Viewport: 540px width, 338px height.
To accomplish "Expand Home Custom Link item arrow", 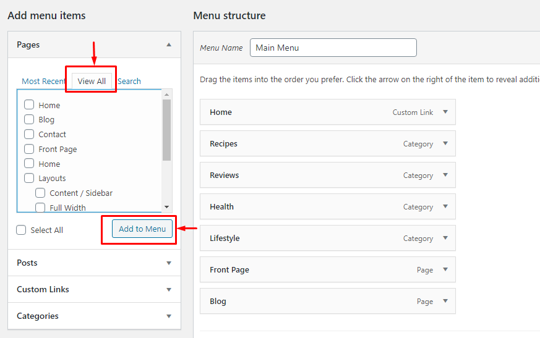I will pos(445,112).
